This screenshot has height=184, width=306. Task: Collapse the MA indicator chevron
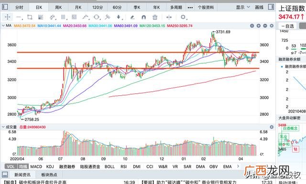point(3,25)
